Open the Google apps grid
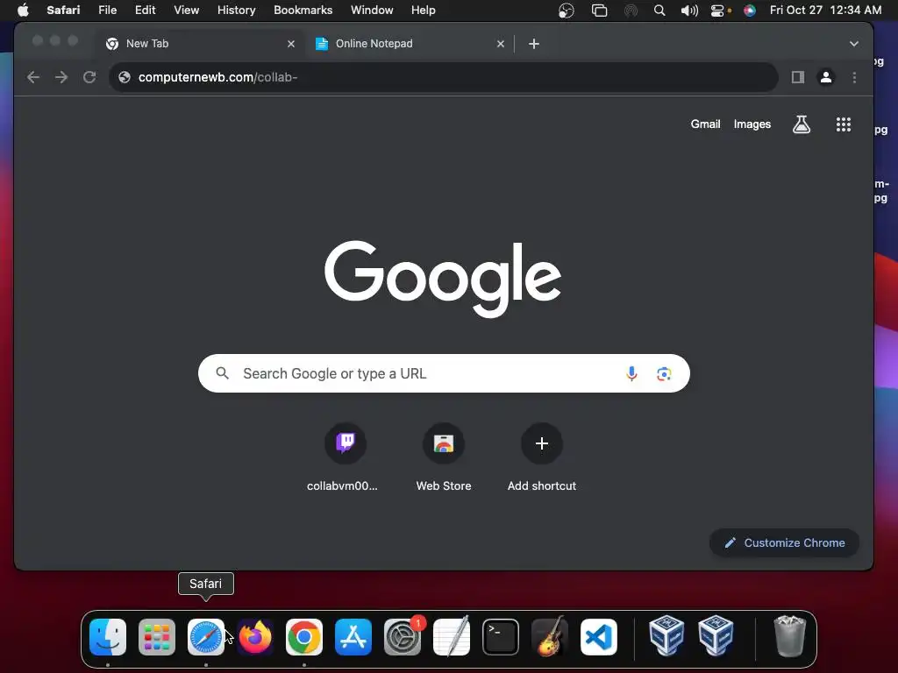This screenshot has height=673, width=898. (843, 124)
